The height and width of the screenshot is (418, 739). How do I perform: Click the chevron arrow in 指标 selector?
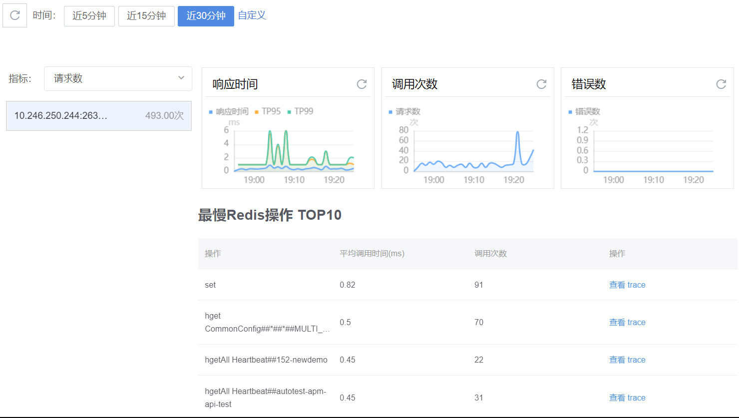(181, 78)
